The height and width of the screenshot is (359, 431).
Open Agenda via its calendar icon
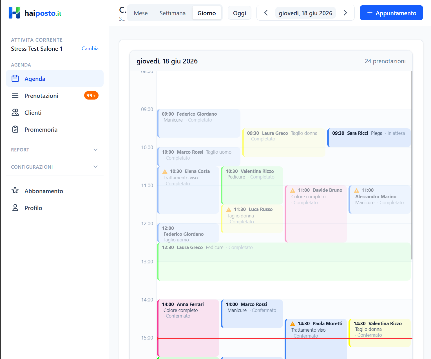(15, 79)
